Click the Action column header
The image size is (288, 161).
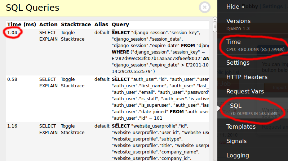click(x=48, y=24)
